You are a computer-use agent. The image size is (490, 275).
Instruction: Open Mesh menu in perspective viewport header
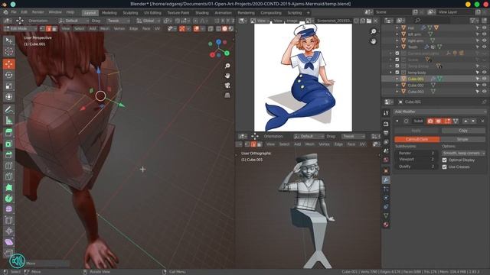tap(105, 29)
